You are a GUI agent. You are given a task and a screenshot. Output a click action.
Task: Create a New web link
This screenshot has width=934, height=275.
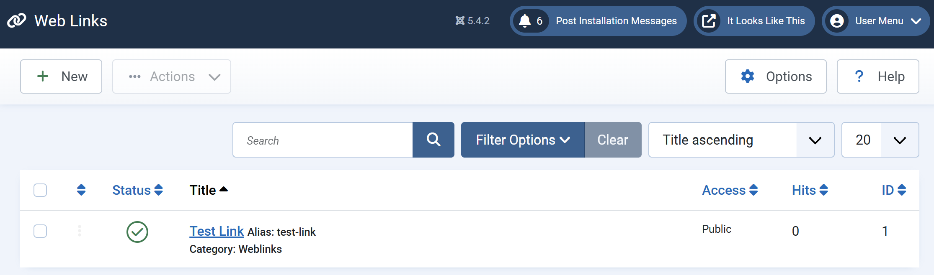point(61,76)
